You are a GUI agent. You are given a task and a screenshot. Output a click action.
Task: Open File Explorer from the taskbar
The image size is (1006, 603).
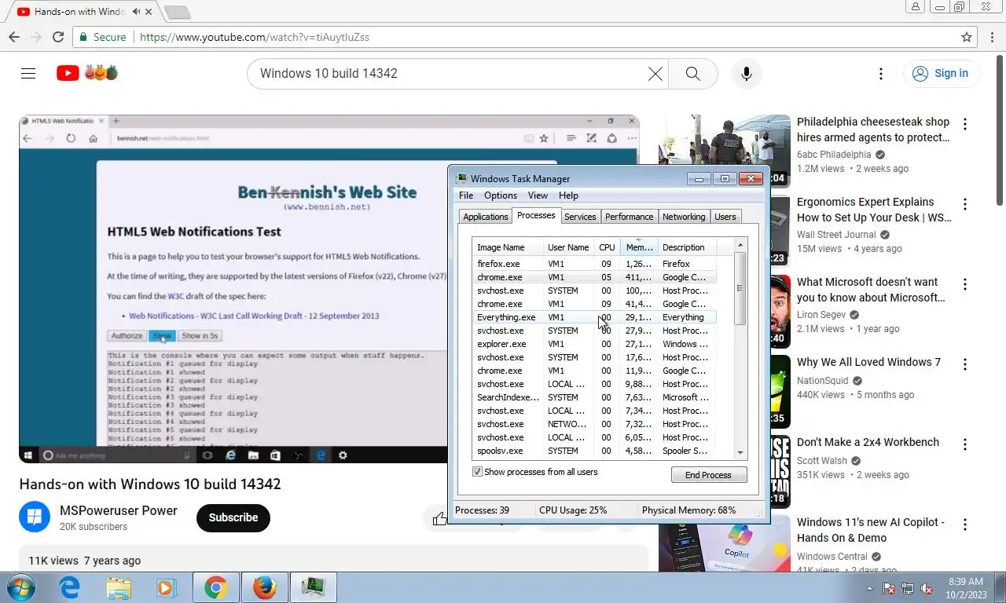pyautogui.click(x=119, y=587)
